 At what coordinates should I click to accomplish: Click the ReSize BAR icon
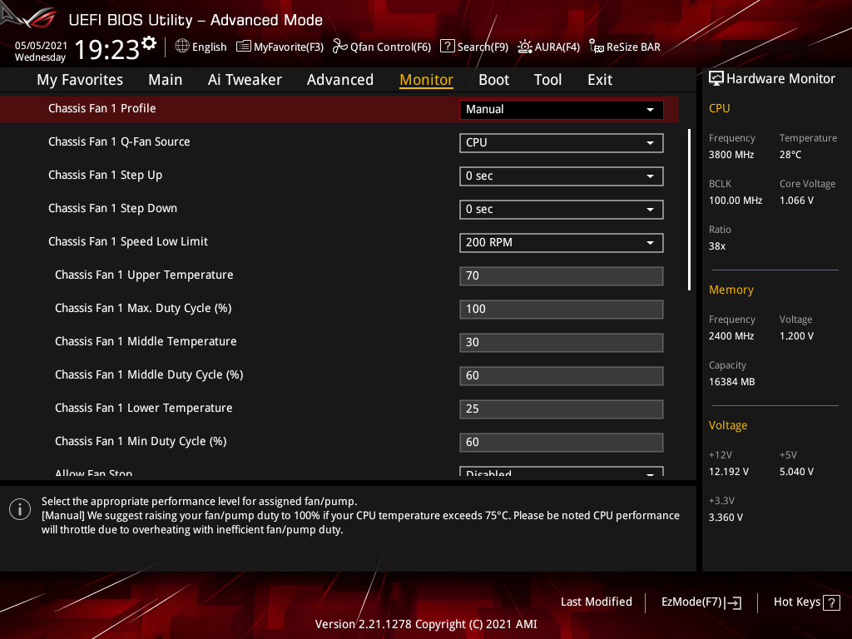pyautogui.click(x=596, y=47)
